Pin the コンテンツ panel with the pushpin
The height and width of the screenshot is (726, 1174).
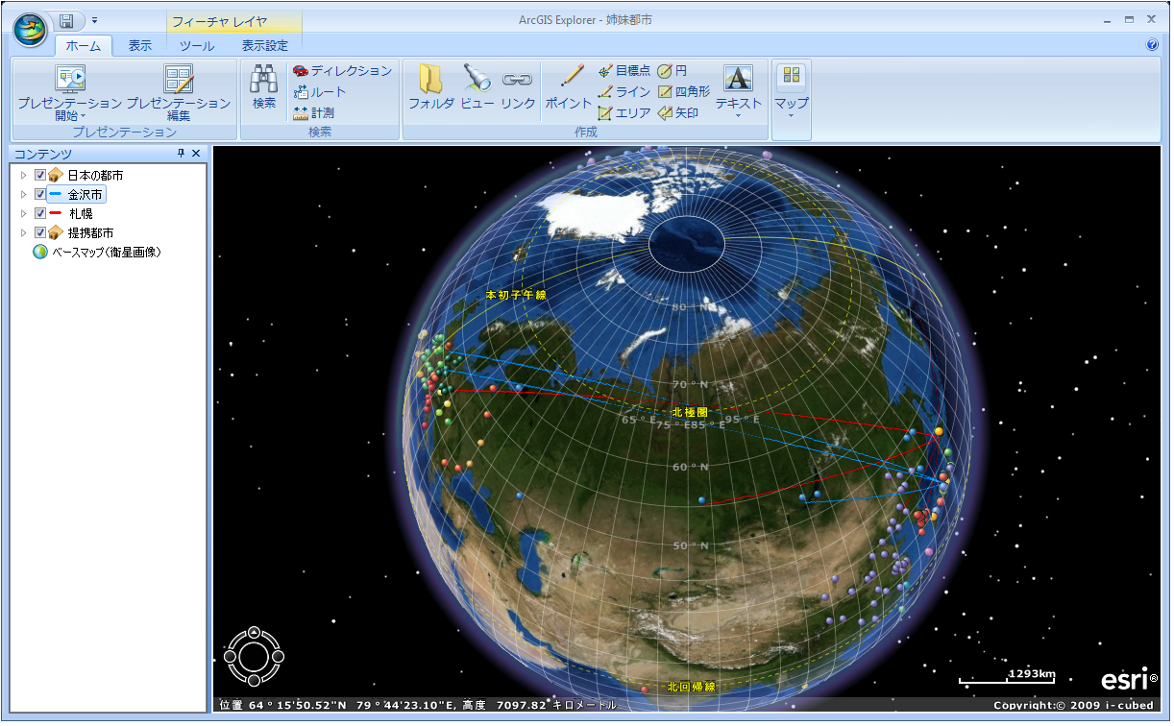[x=181, y=154]
